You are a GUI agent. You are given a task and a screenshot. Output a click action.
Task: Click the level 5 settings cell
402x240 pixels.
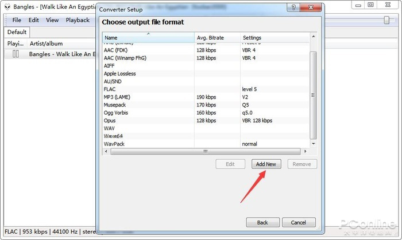point(249,89)
